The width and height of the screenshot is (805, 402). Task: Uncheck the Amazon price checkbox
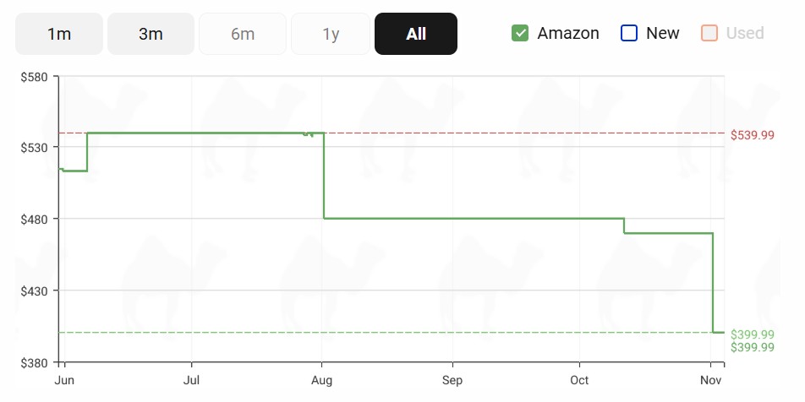pyautogui.click(x=520, y=34)
